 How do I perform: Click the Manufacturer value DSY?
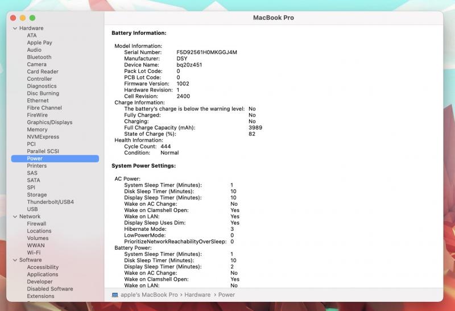click(181, 59)
